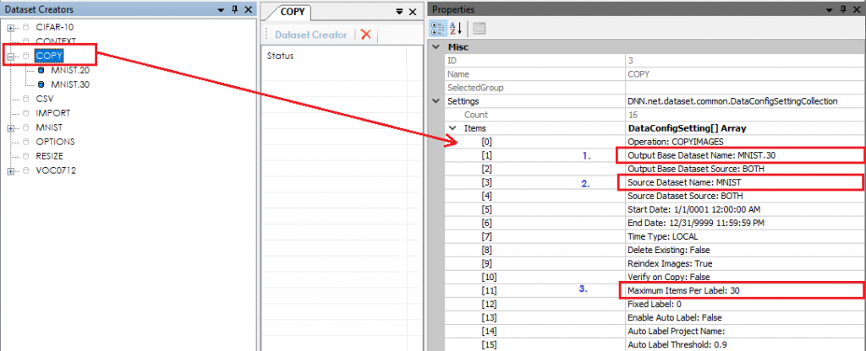Collapse the Items array property
The width and height of the screenshot is (866, 351).
click(452, 128)
